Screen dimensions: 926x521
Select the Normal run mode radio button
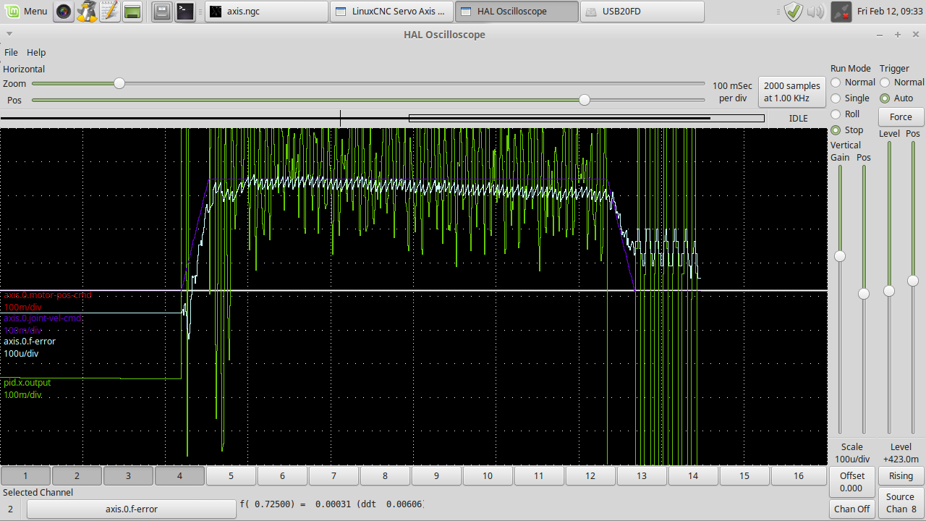coord(836,82)
